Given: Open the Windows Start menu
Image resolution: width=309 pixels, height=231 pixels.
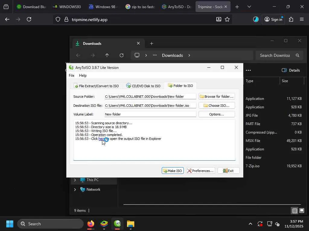Looking at the screenshot, I should [x=10, y=224].
